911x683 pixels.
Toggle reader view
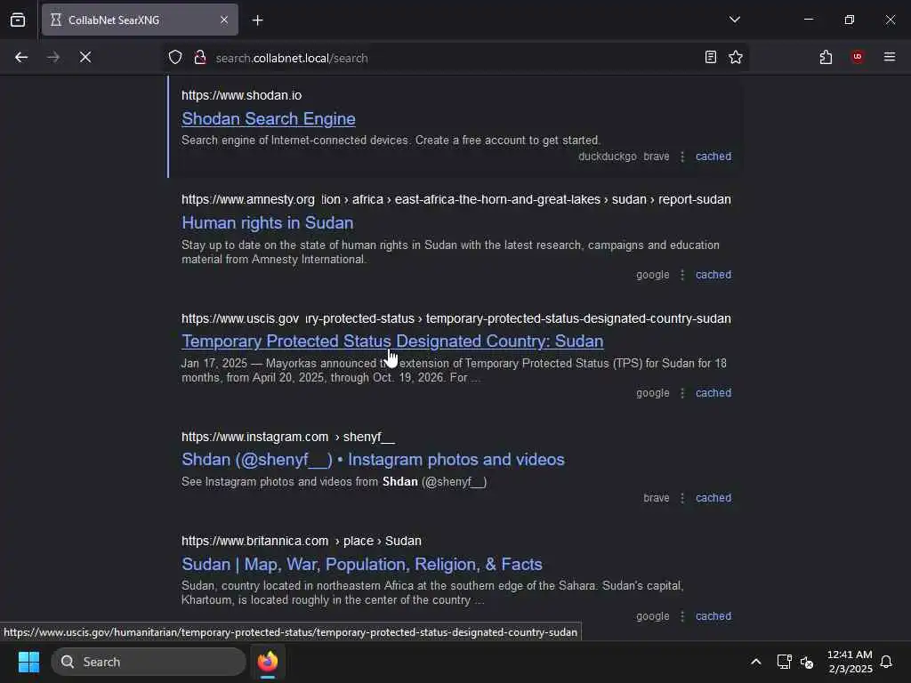tap(711, 57)
